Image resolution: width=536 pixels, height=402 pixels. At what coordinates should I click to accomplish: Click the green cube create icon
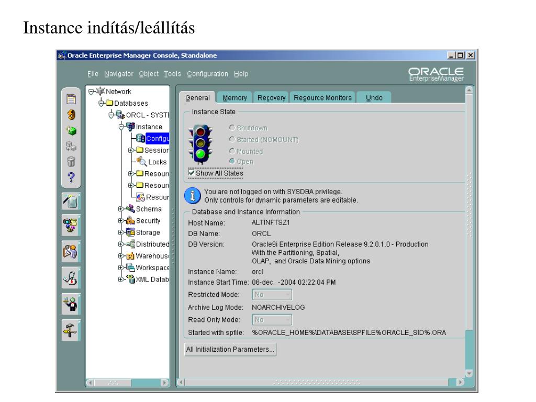click(71, 130)
